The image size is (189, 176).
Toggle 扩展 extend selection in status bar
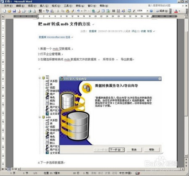pyautogui.click(x=108, y=173)
